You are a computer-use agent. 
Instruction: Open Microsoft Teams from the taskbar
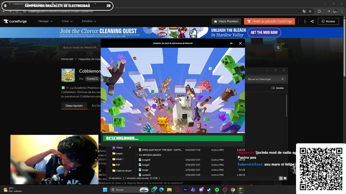(193, 190)
